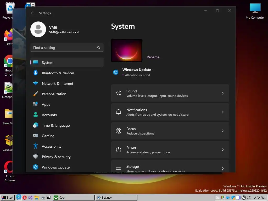Screen dimensions: 268x201
Task: Click the Focus icon
Action: click(x=119, y=131)
